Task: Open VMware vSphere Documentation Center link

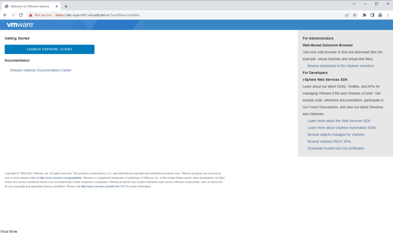Action: [x=40, y=70]
